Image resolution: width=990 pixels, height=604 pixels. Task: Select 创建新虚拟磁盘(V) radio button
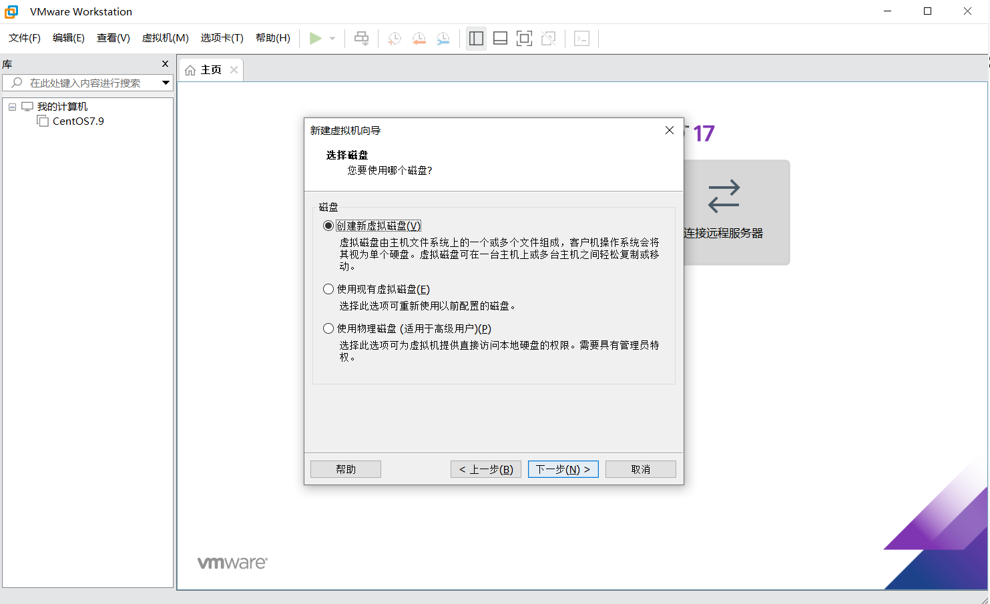point(328,226)
